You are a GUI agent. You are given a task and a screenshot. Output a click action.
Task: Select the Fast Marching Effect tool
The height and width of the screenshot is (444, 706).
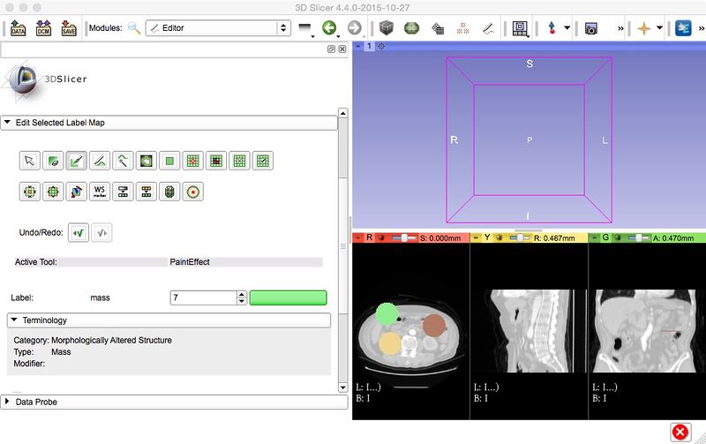(192, 192)
